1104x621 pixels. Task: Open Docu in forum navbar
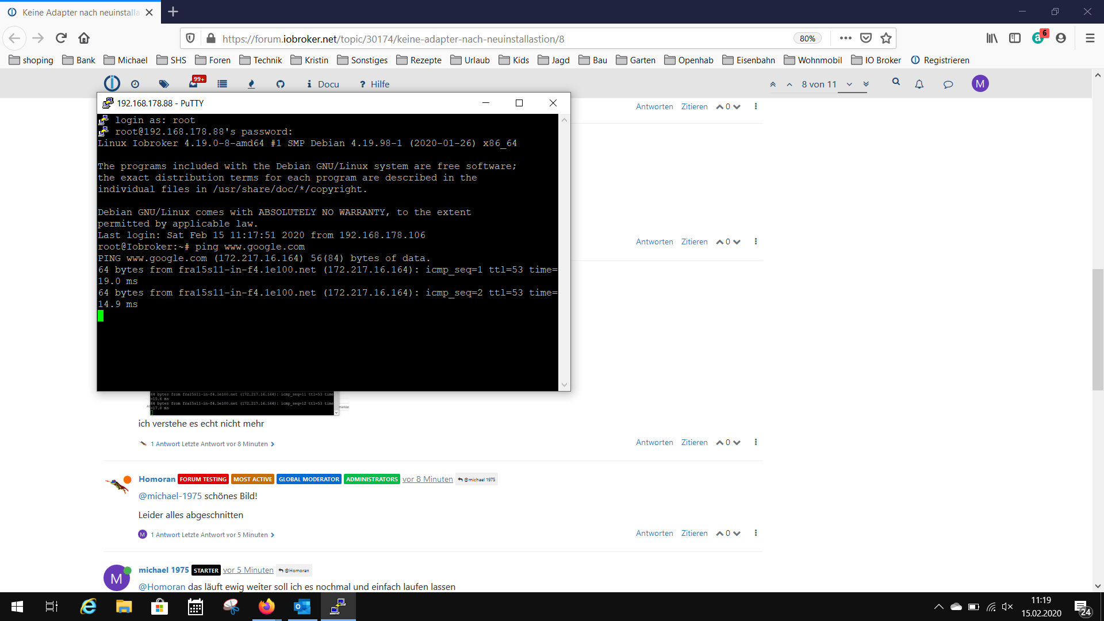coord(323,84)
